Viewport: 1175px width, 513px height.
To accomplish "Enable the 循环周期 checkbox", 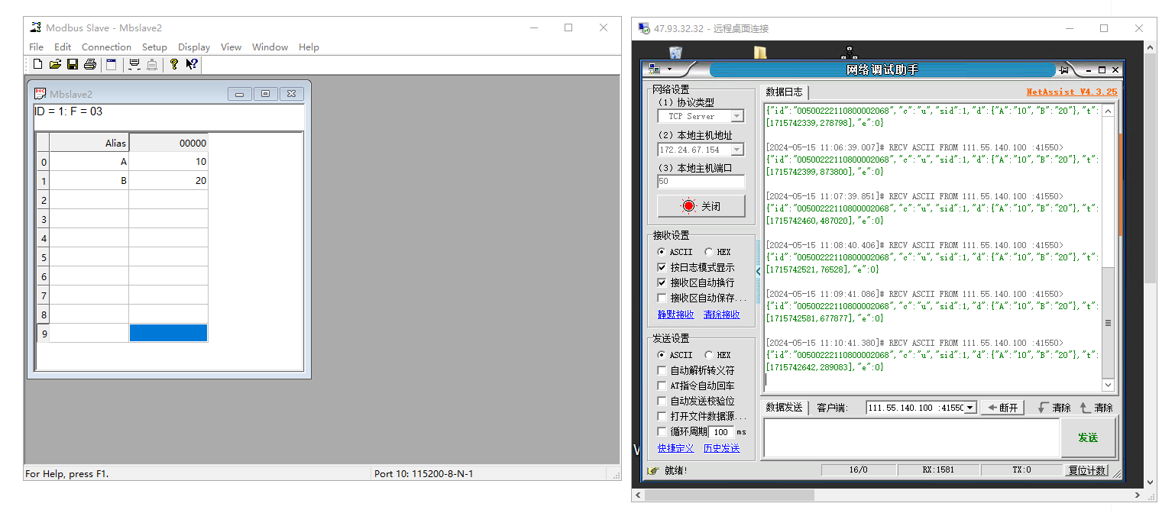I will [662, 431].
